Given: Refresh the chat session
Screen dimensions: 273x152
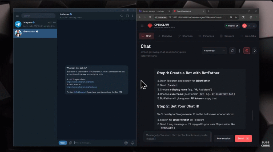Looking at the screenshot, I should [x=232, y=51].
